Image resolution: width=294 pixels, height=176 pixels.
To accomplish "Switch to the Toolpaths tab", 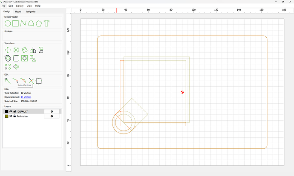I will 31,11.
